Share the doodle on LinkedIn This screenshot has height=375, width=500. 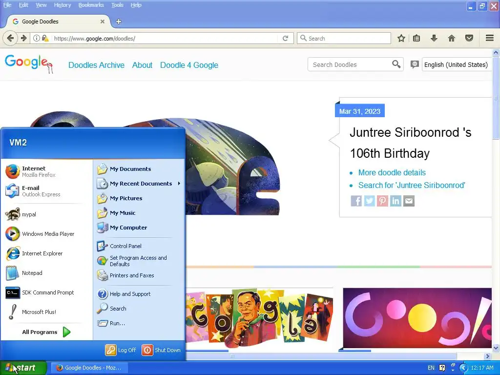[x=396, y=201]
